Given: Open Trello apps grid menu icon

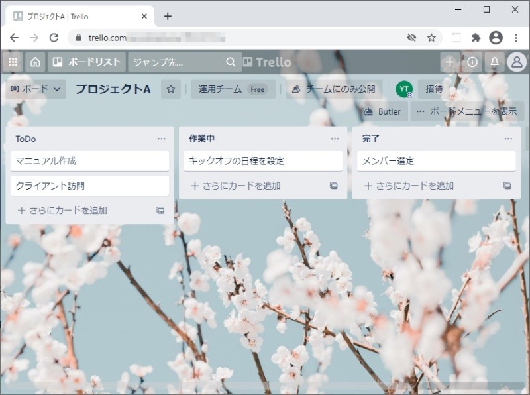Looking at the screenshot, I should [13, 62].
